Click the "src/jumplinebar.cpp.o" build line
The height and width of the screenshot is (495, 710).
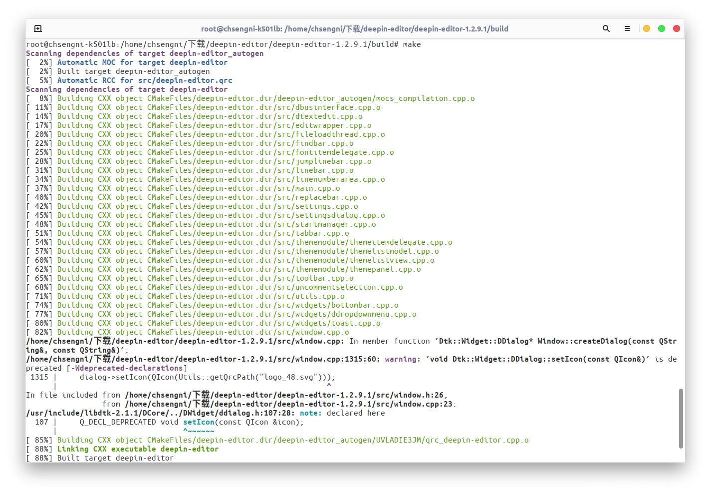click(x=199, y=161)
